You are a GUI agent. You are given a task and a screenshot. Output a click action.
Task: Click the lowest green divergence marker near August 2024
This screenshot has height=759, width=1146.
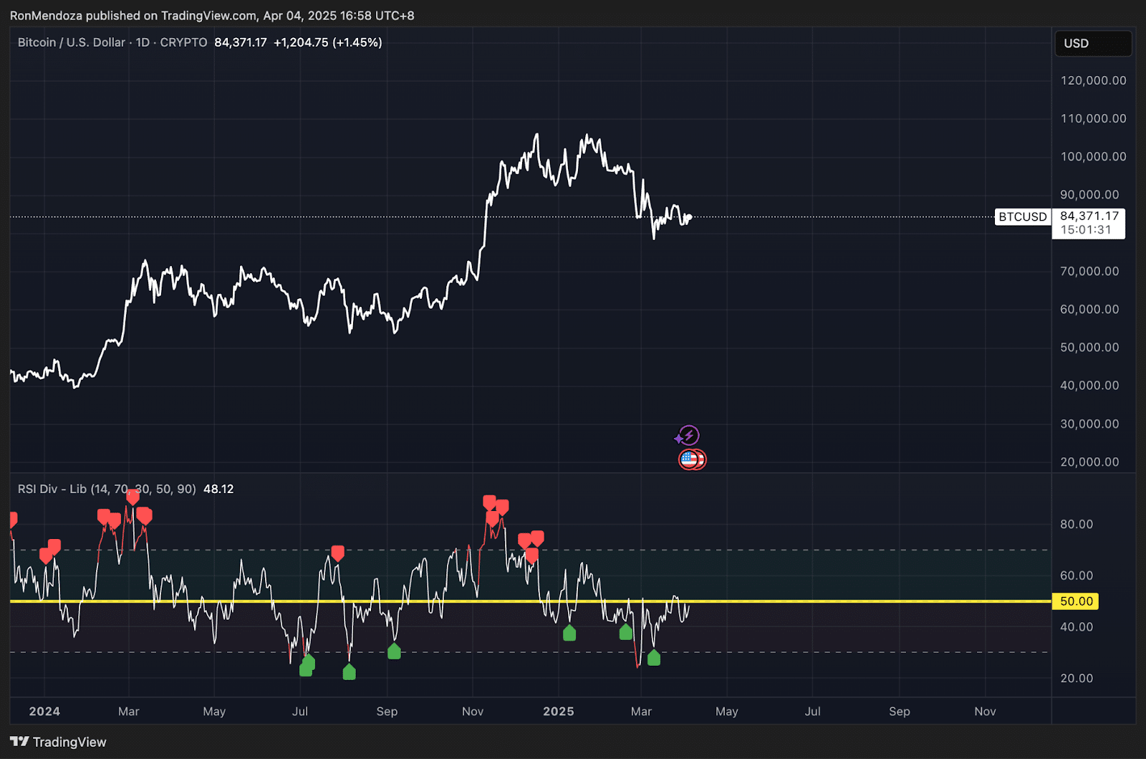click(349, 672)
